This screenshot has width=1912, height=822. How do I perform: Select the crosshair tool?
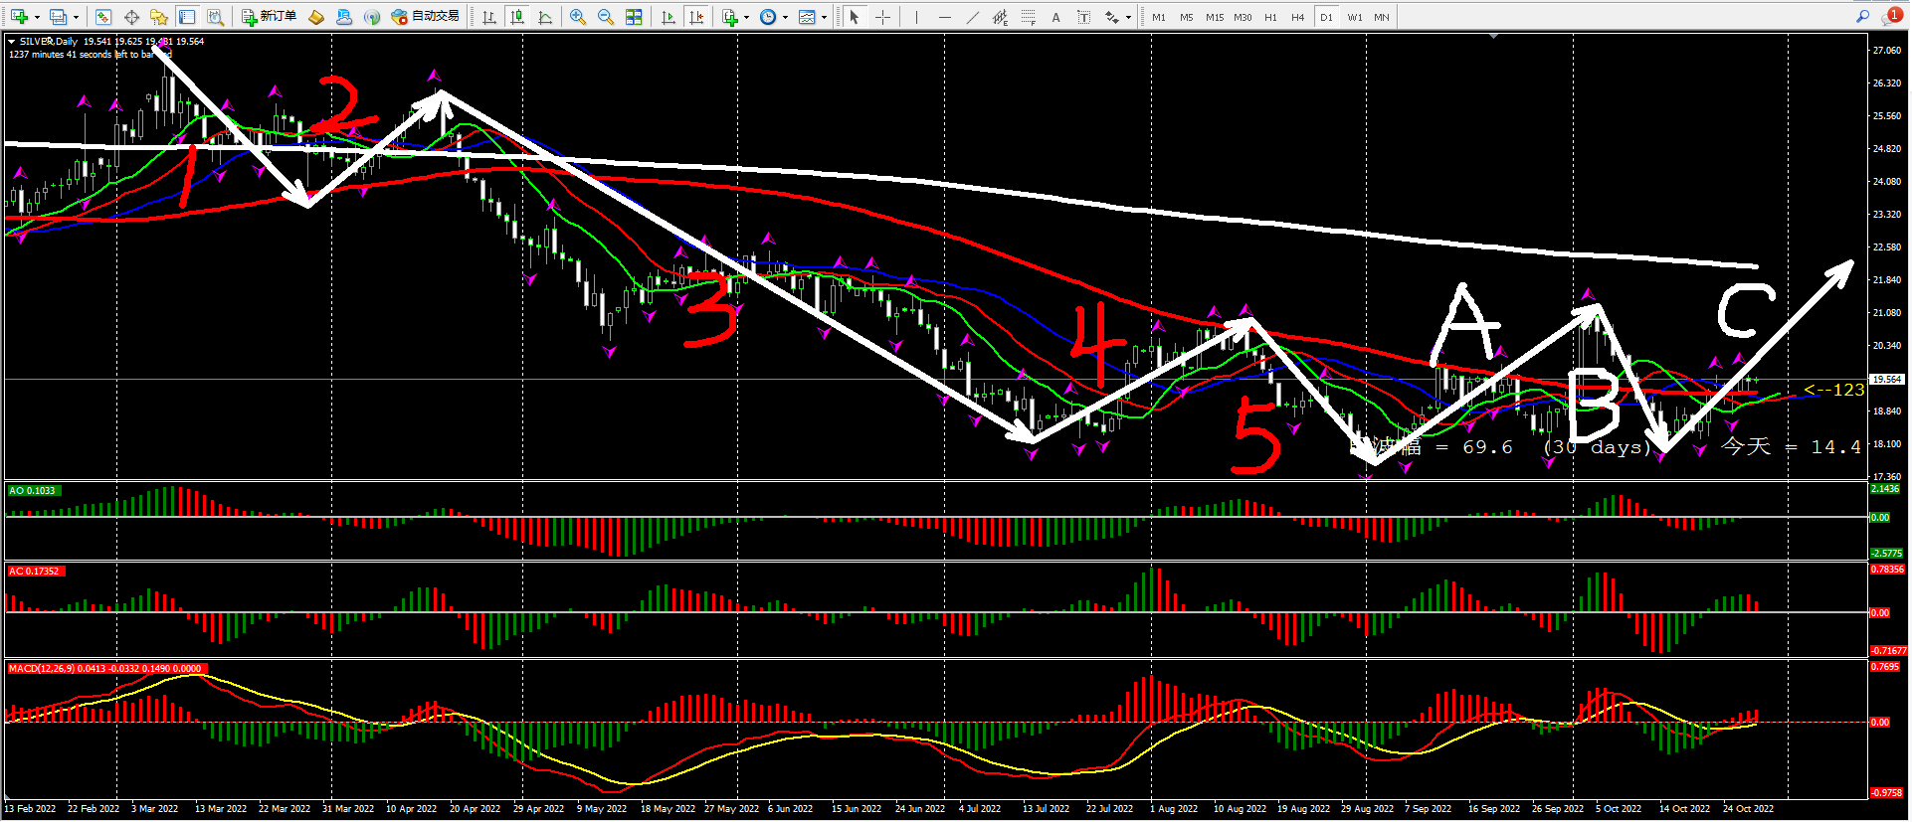click(x=882, y=17)
